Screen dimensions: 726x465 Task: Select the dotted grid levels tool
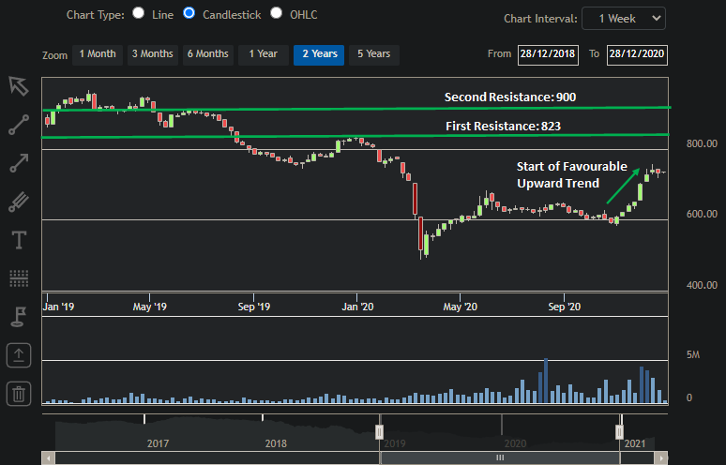tap(19, 278)
